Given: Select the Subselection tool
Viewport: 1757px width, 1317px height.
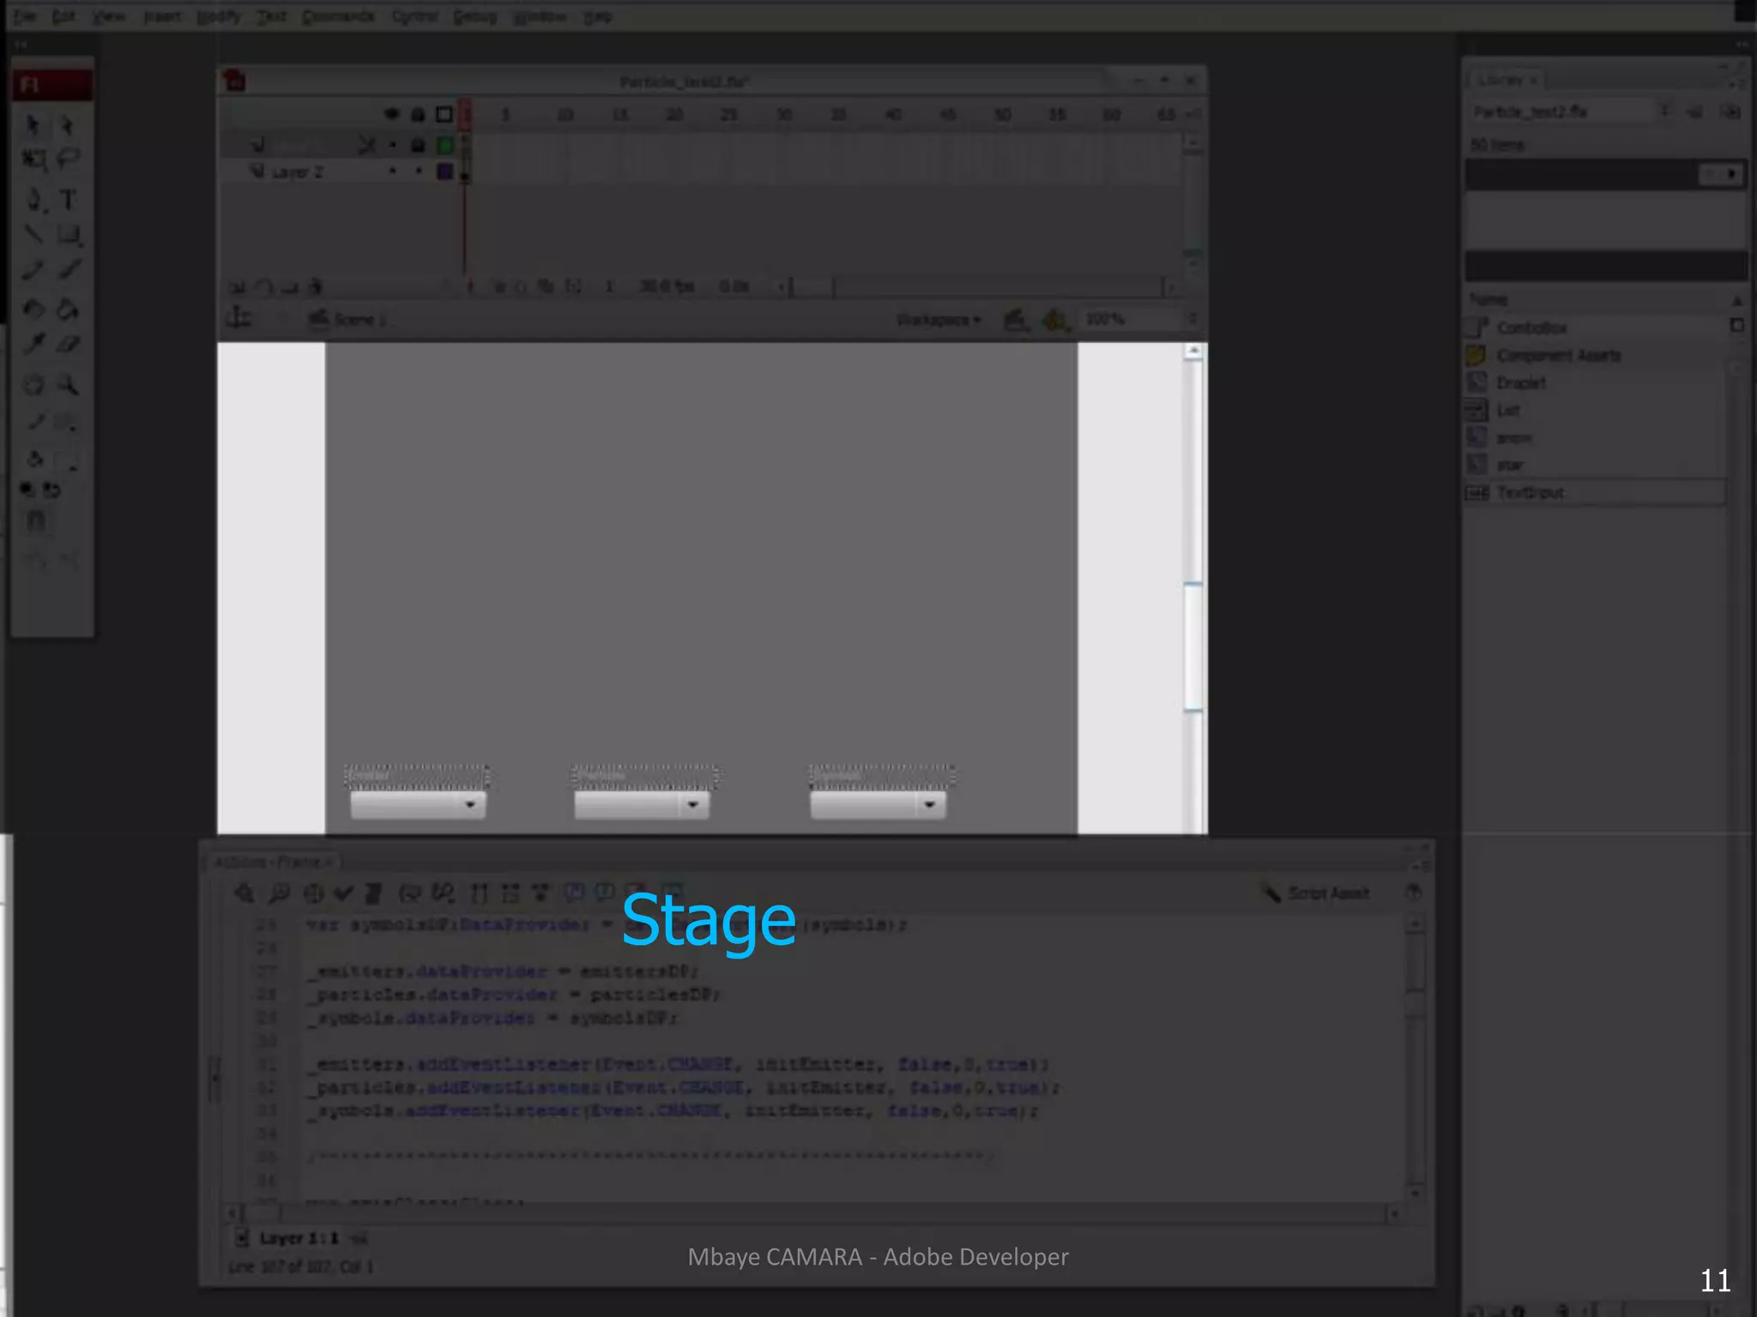Looking at the screenshot, I should [x=67, y=126].
